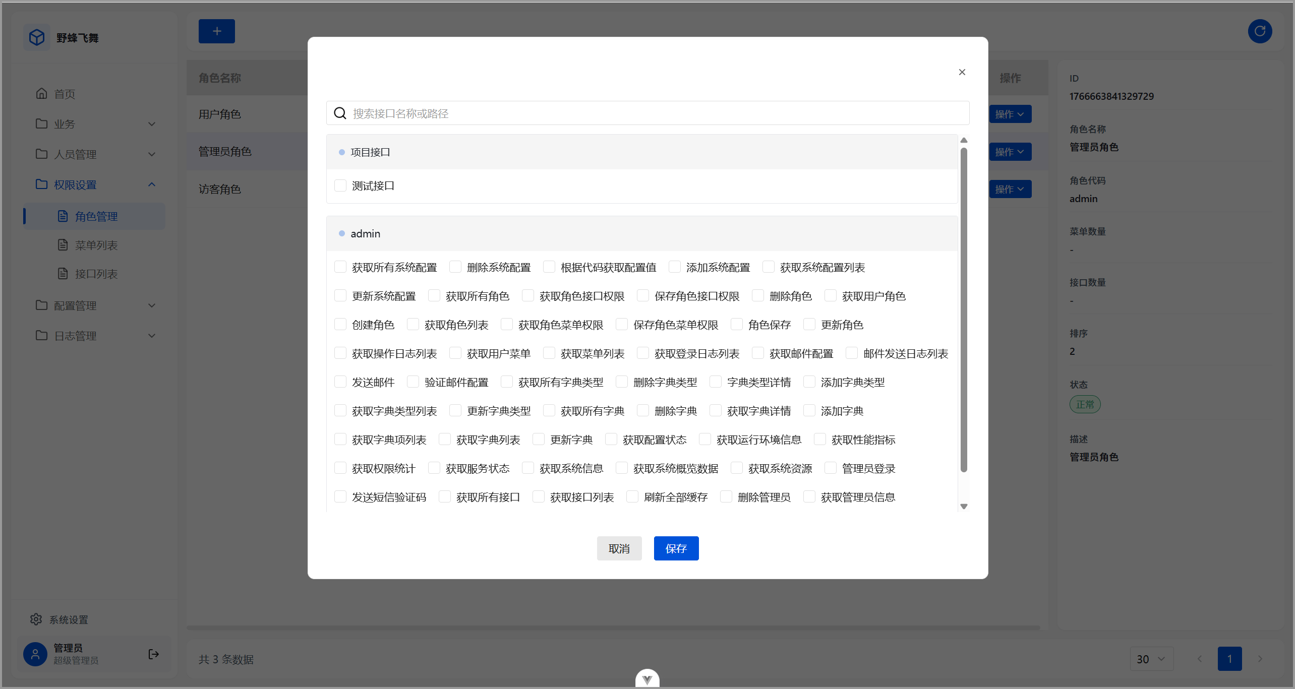Click the gear icon for 系统设置
The width and height of the screenshot is (1295, 689).
click(x=36, y=619)
